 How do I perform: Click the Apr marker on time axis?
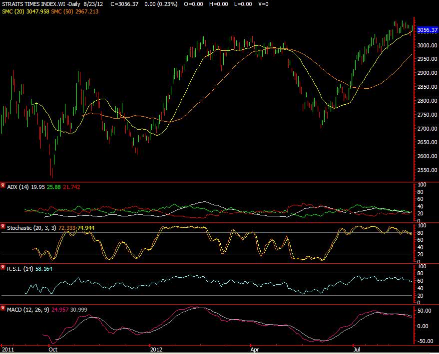point(255,350)
